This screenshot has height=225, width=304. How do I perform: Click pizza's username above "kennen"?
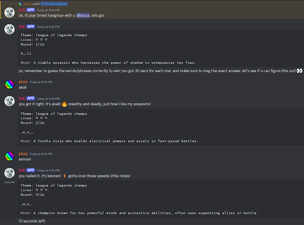pos(23,153)
